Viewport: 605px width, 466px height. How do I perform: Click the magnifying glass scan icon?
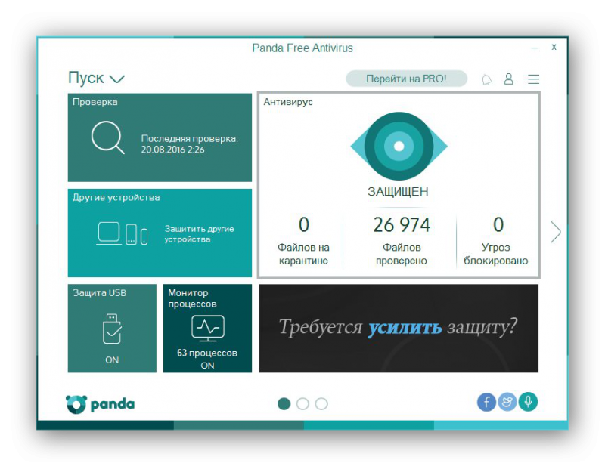pos(107,137)
